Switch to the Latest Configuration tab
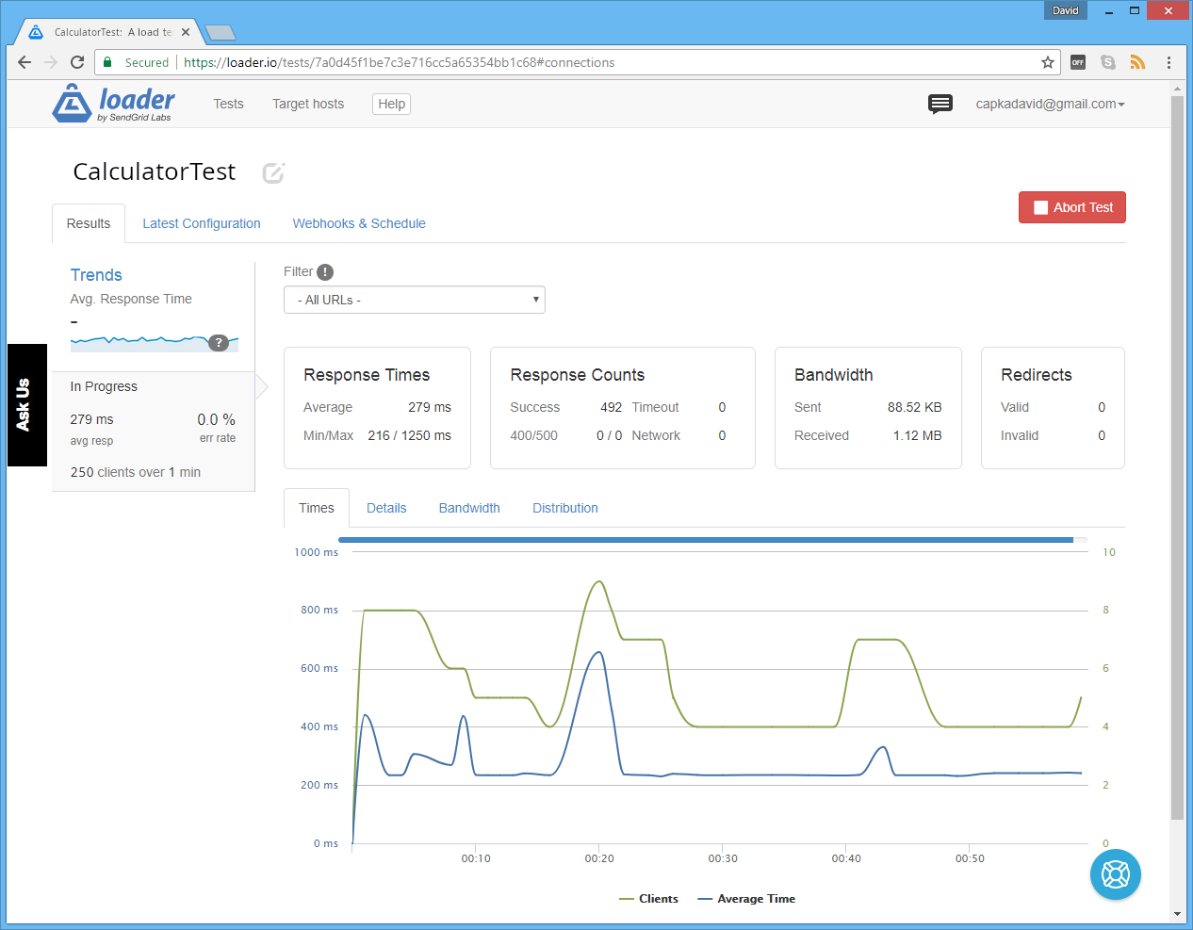The height and width of the screenshot is (930, 1193). tap(202, 223)
